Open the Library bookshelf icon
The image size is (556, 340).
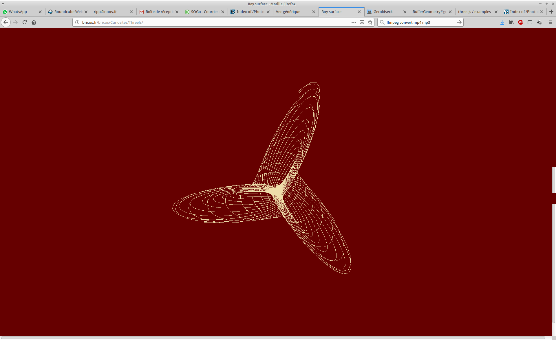(511, 22)
